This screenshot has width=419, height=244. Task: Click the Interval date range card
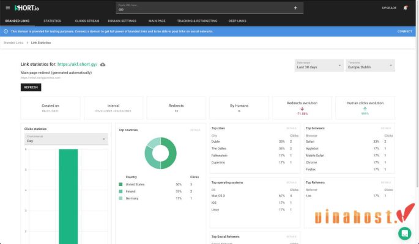tap(113, 108)
